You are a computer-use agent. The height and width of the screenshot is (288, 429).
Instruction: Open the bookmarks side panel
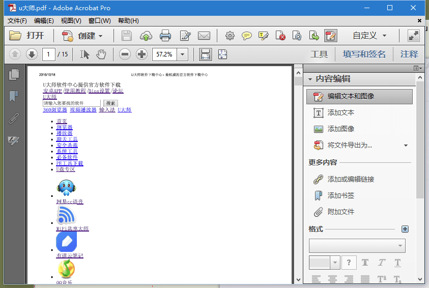14,96
